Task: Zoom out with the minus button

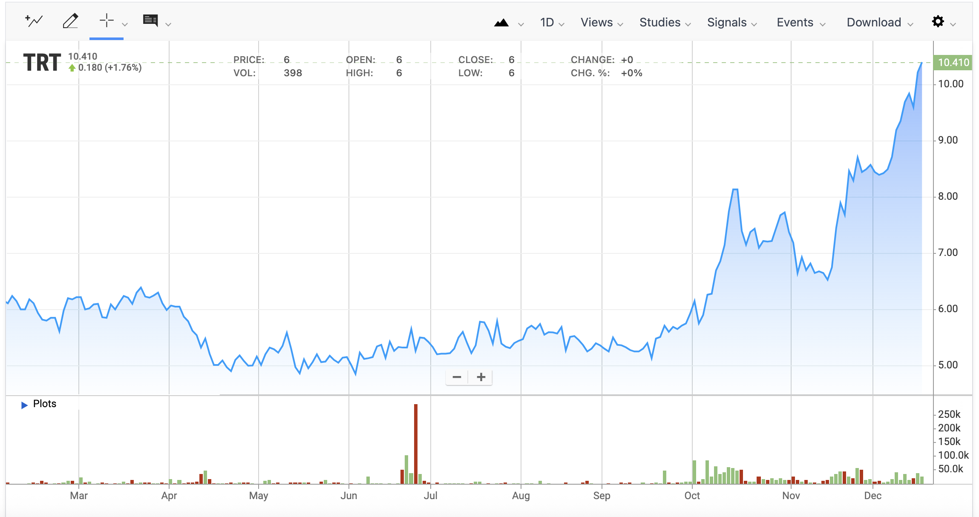Action: pyautogui.click(x=457, y=377)
